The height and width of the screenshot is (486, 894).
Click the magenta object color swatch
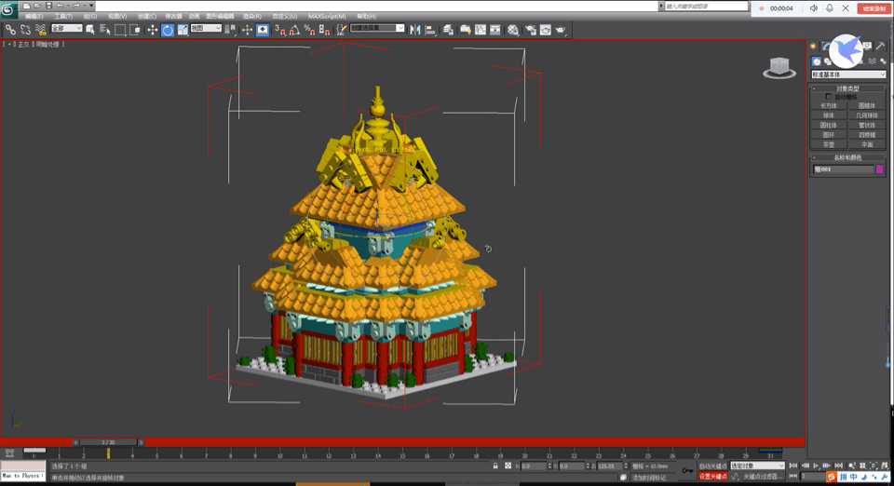click(x=880, y=169)
